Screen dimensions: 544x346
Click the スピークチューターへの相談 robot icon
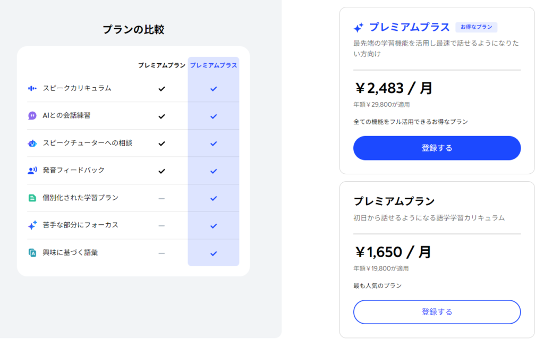(32, 143)
